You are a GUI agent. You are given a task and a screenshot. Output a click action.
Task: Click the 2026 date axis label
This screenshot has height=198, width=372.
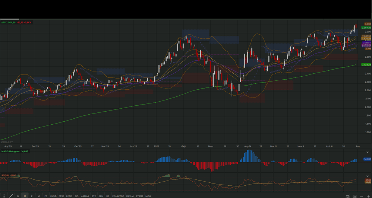(157, 146)
